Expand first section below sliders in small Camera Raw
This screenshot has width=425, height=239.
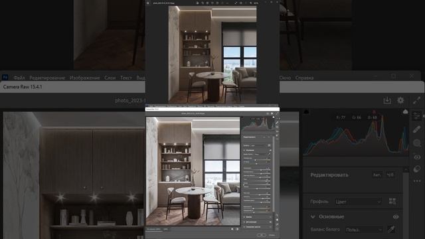tap(244, 217)
